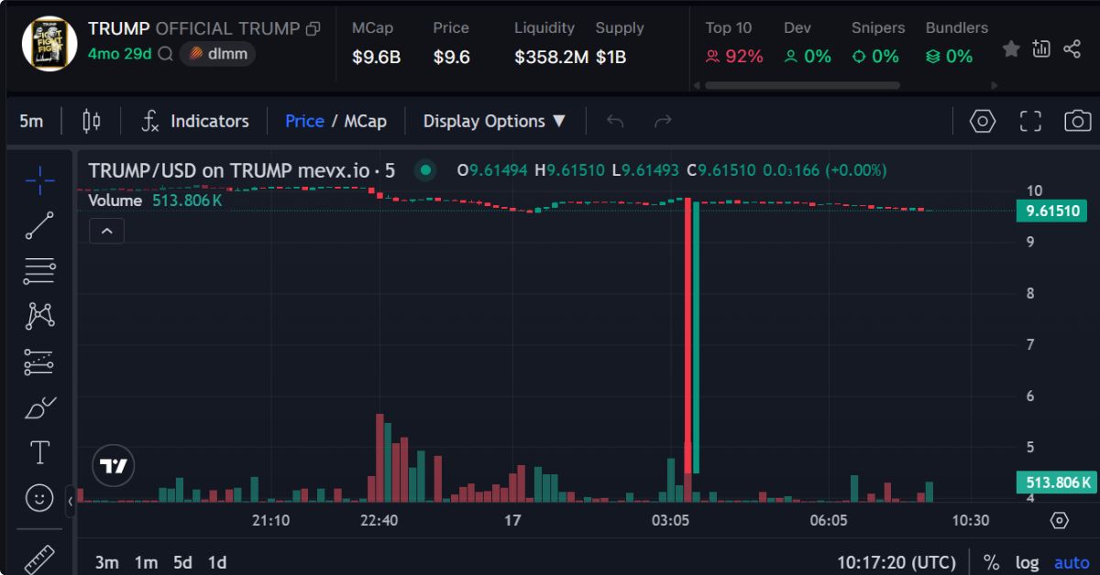Switch chart to Price view
1100x575 pixels.
pyautogui.click(x=304, y=121)
